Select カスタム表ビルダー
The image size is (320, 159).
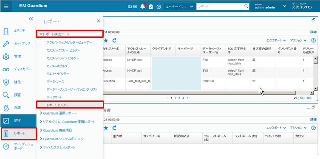(59, 66)
